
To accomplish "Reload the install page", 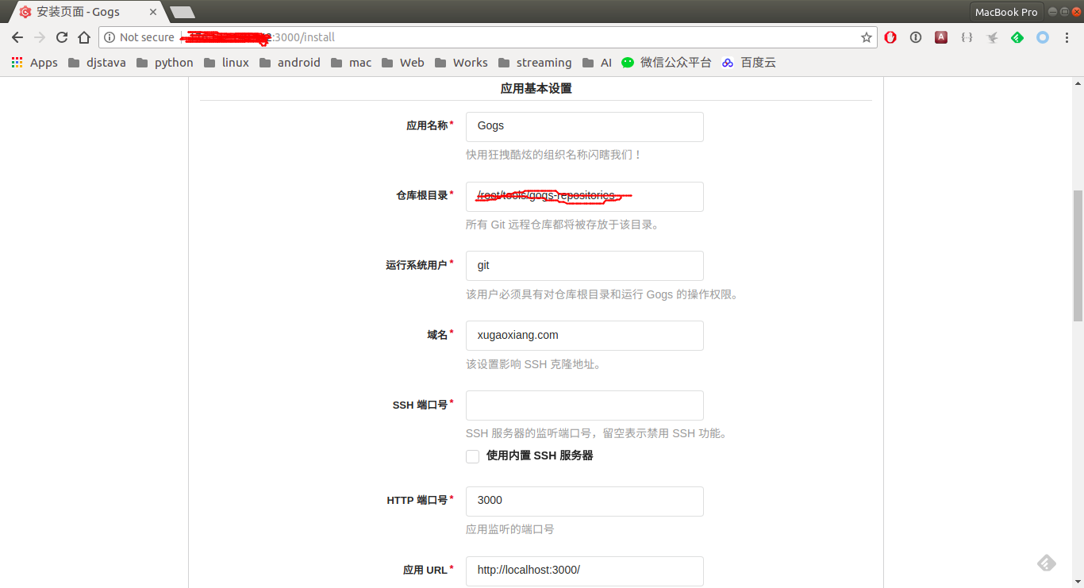I will (x=62, y=37).
